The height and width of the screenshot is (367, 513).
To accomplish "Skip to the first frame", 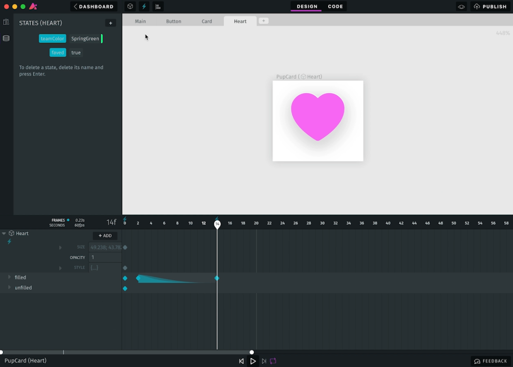I will tap(241, 361).
